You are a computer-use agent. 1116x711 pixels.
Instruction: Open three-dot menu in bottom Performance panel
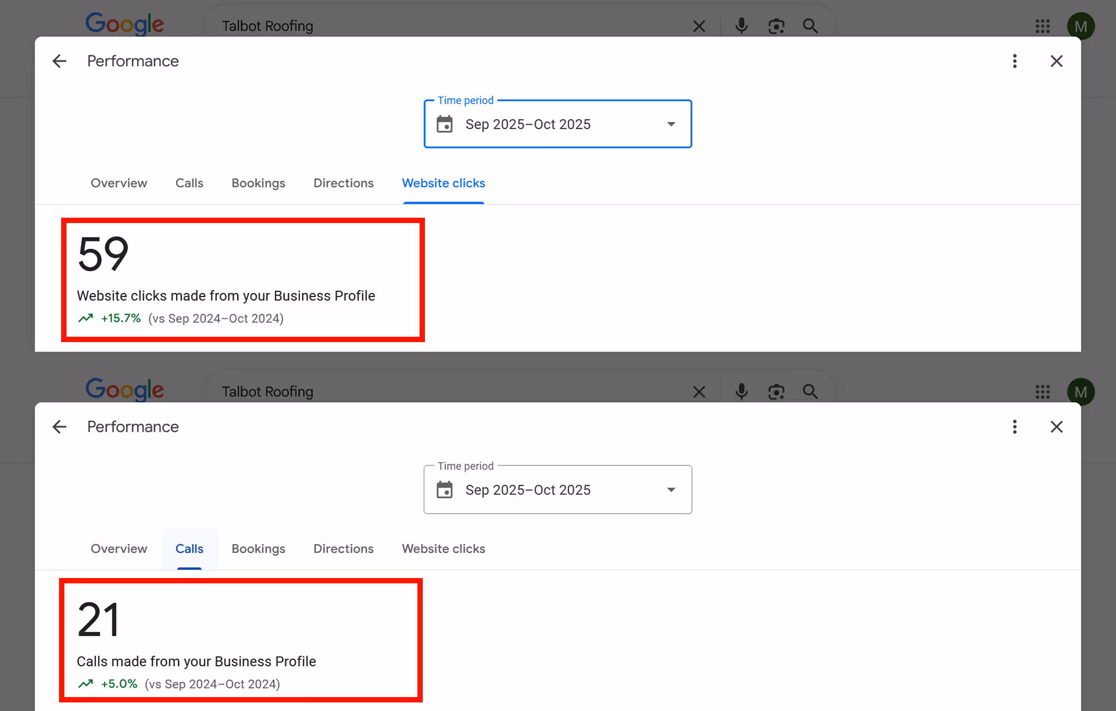(1015, 427)
